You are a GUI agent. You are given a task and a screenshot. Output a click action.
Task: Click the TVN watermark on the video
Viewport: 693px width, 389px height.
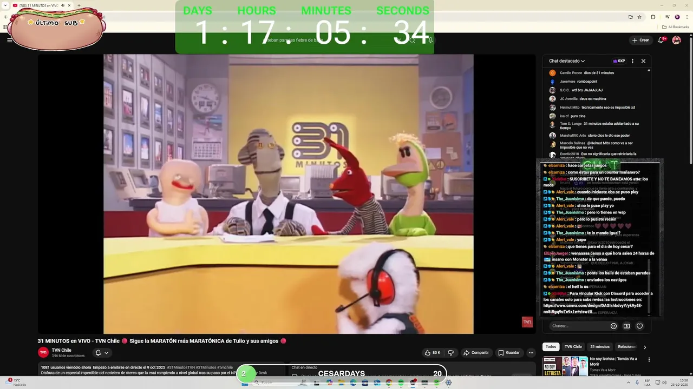[527, 322]
